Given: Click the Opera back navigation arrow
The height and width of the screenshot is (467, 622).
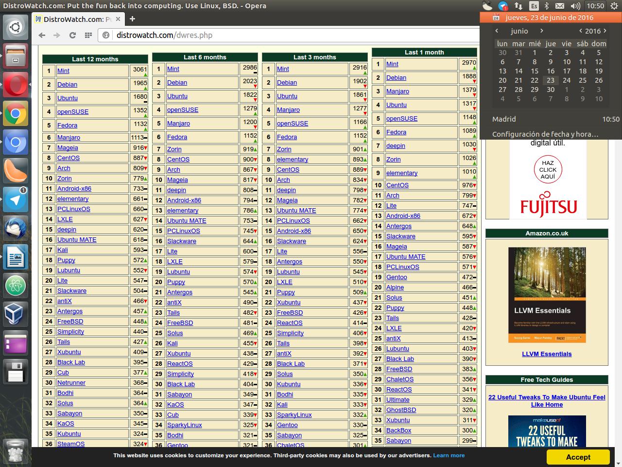Looking at the screenshot, I should pos(42,35).
